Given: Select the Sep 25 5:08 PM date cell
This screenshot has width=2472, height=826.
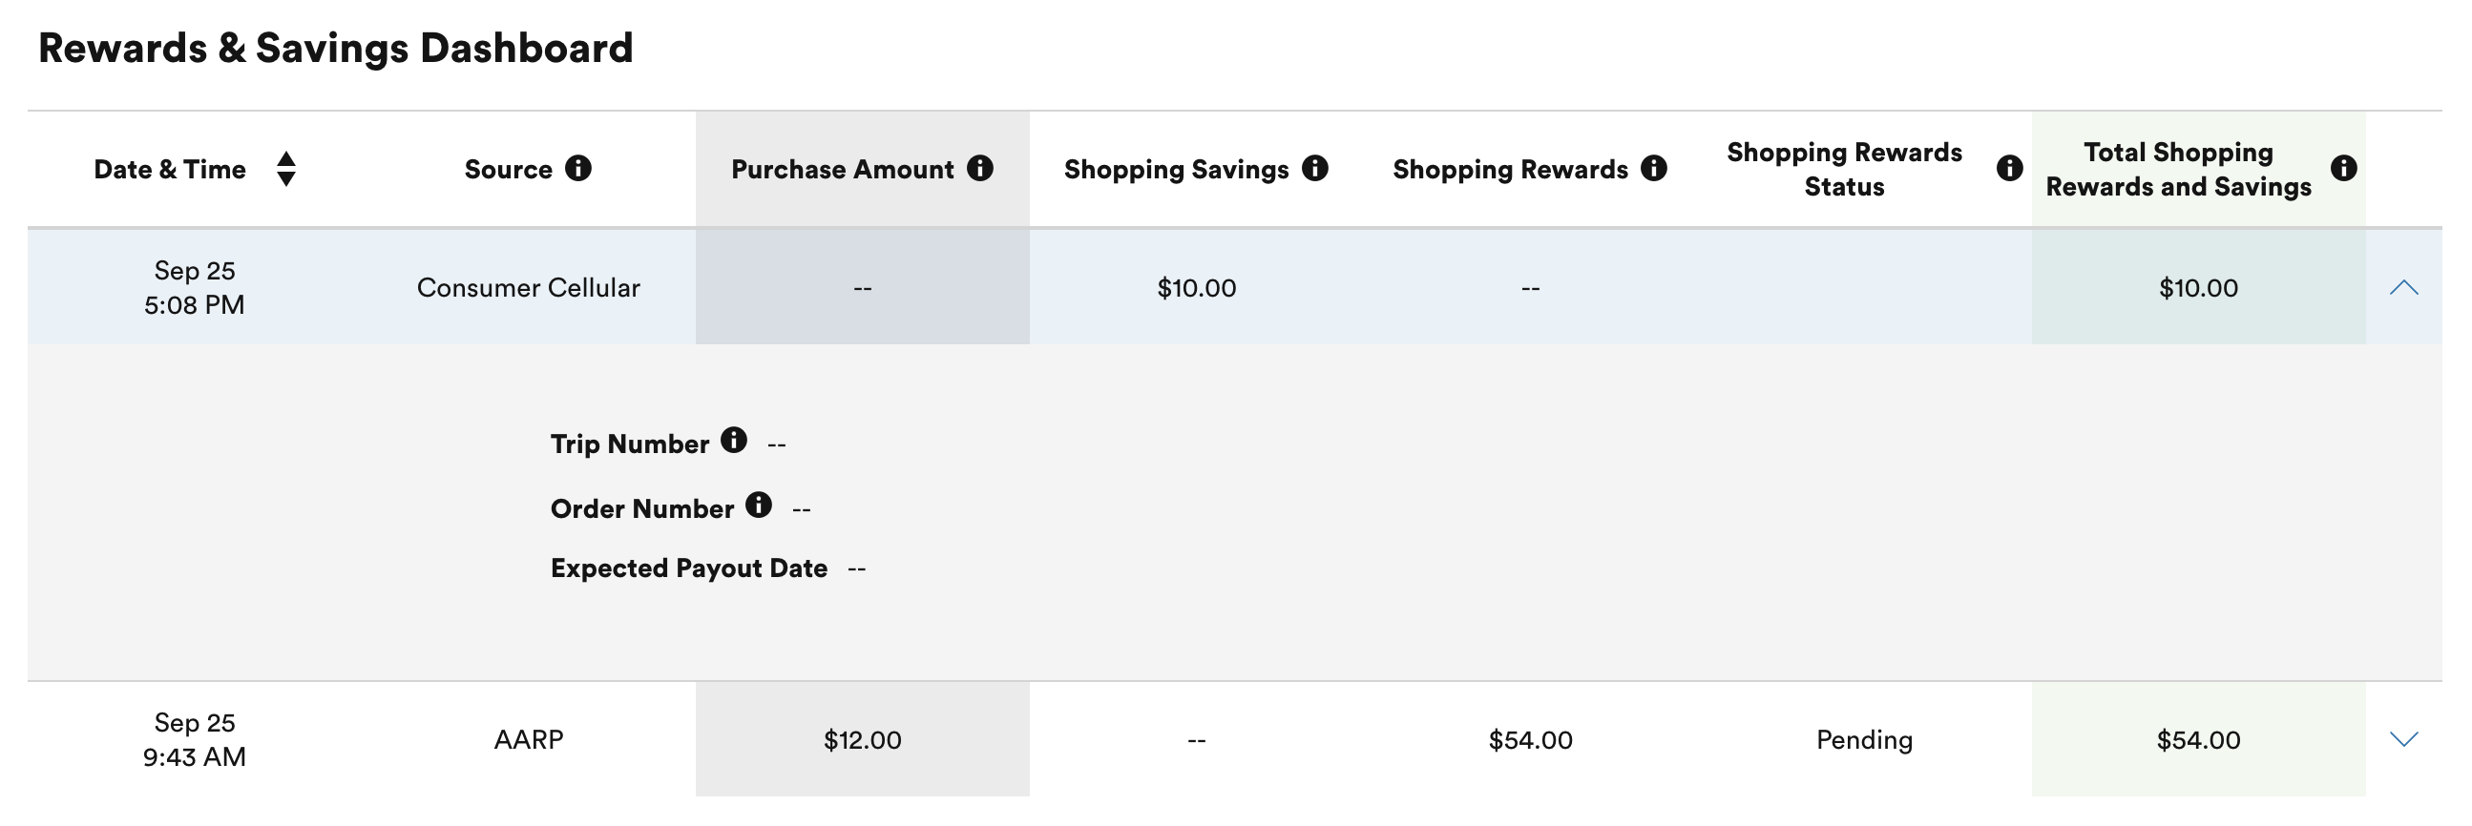Looking at the screenshot, I should [x=195, y=287].
